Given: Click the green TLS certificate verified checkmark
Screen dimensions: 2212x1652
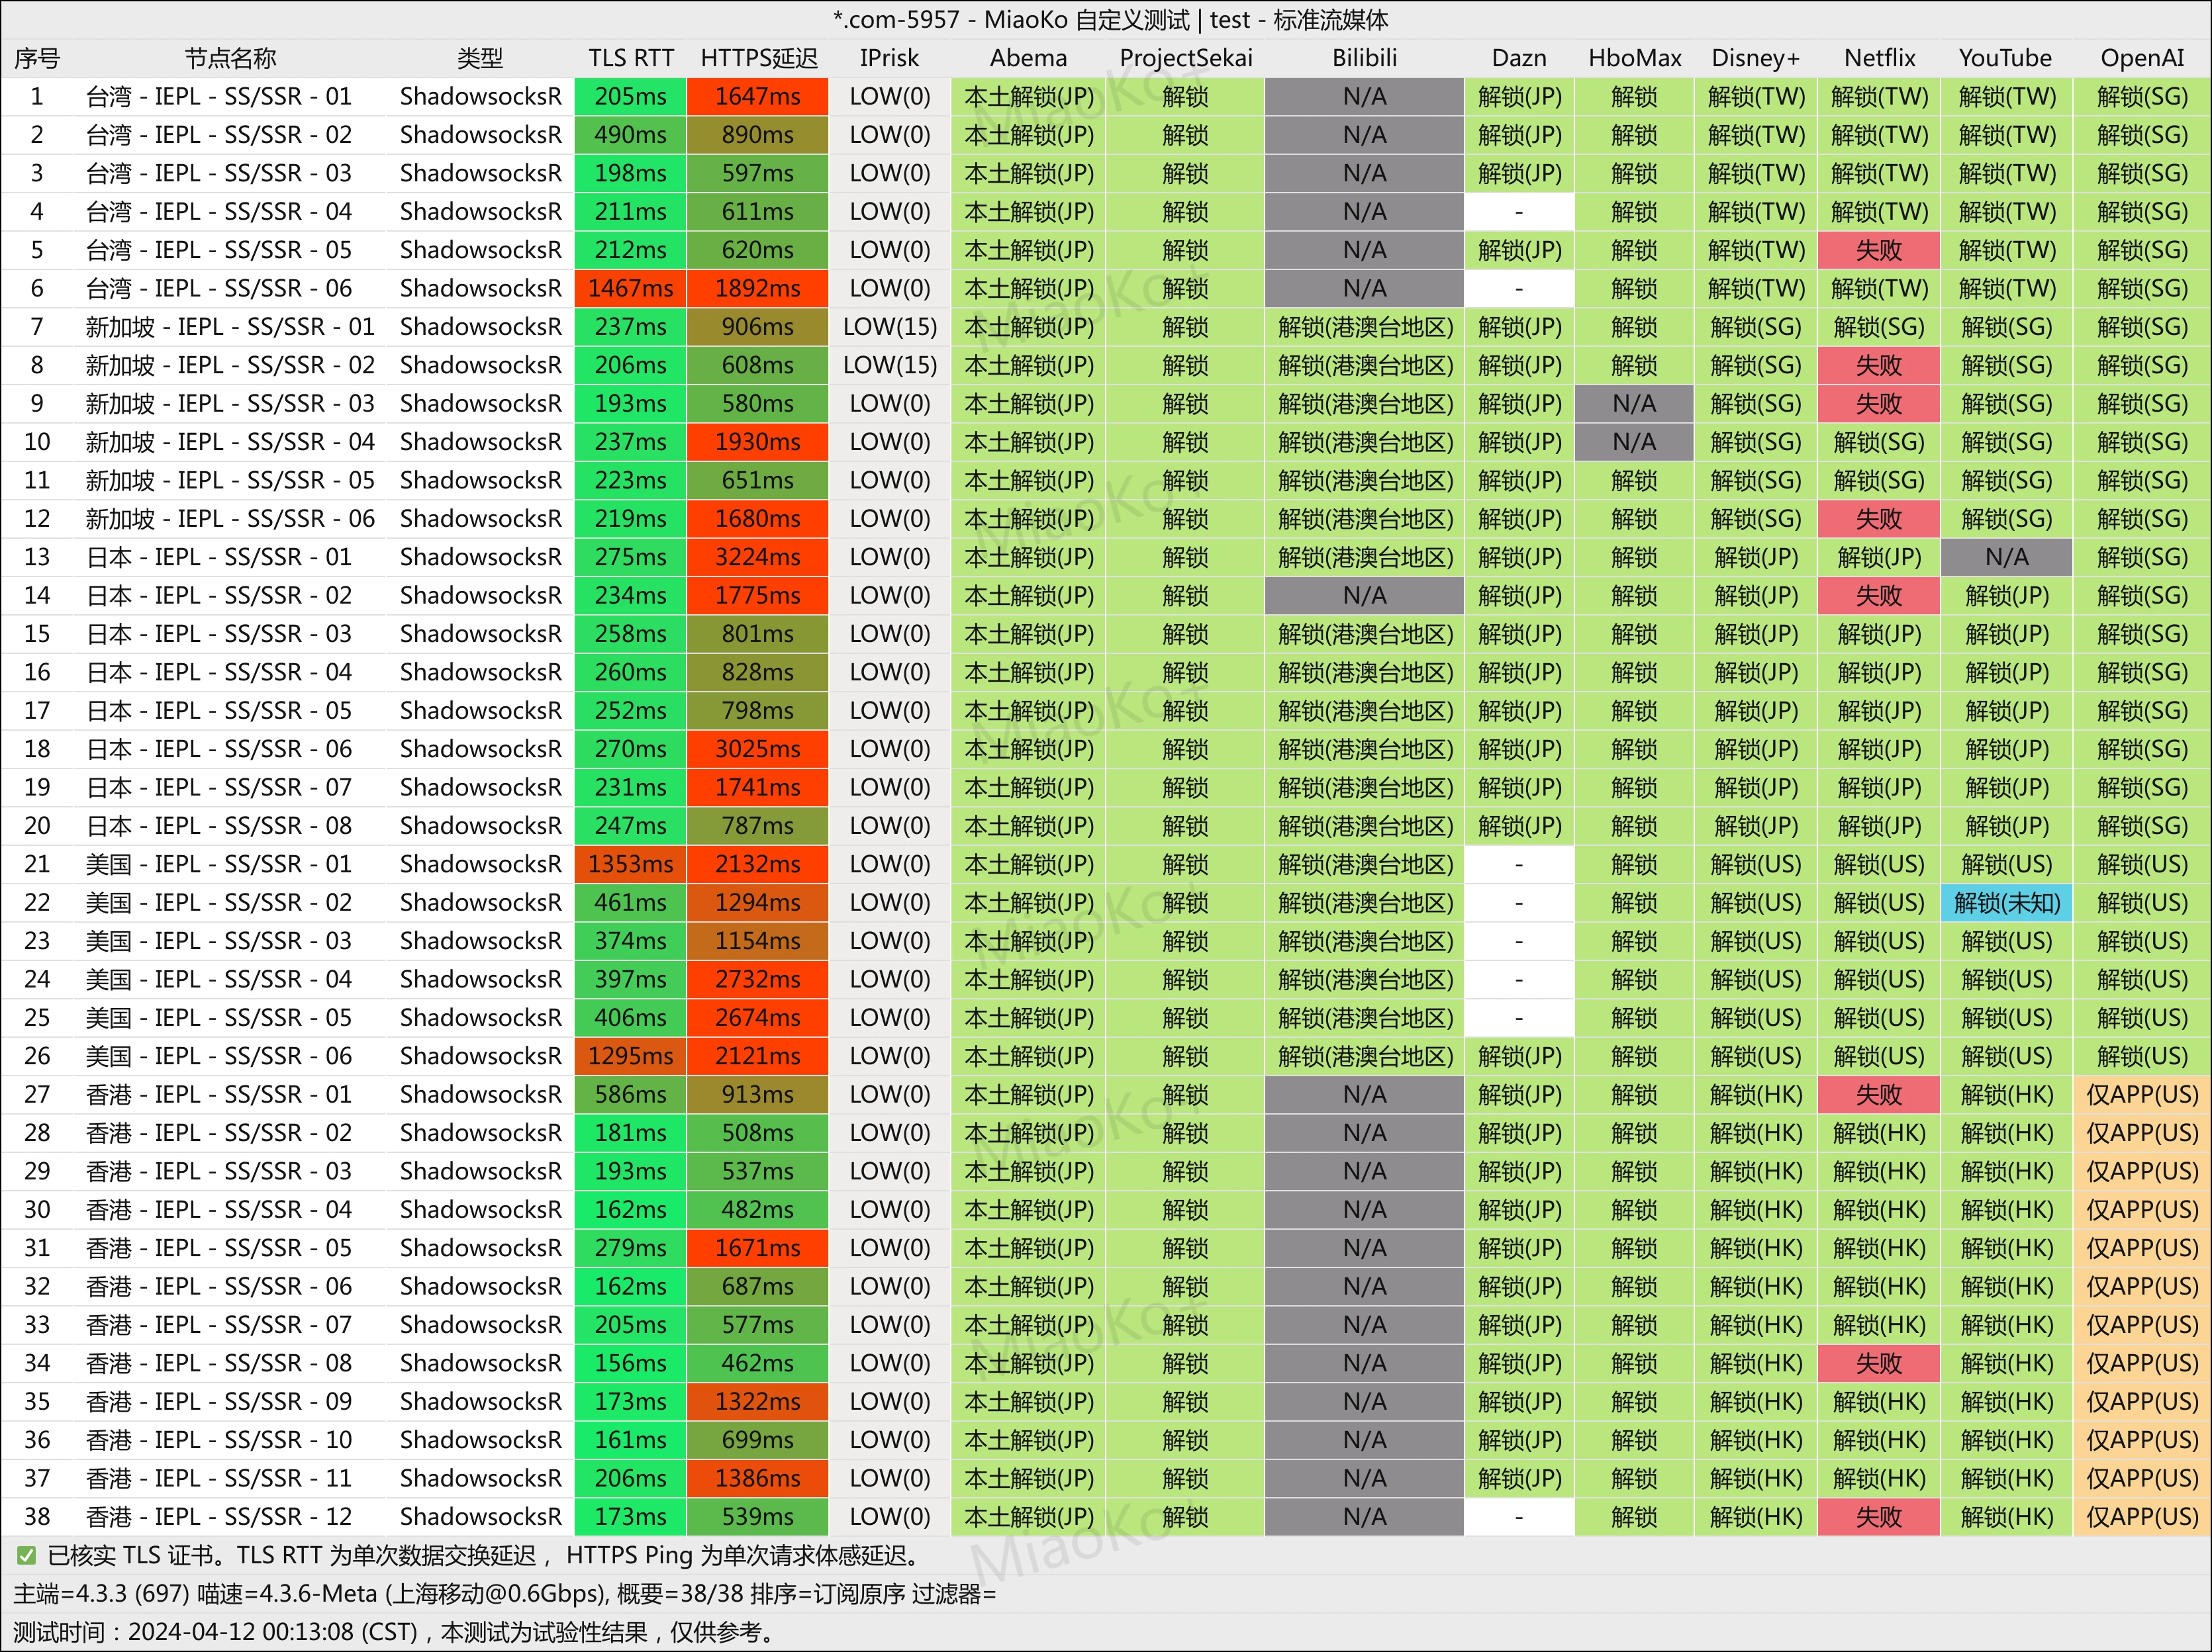Looking at the screenshot, I should coord(27,1555).
